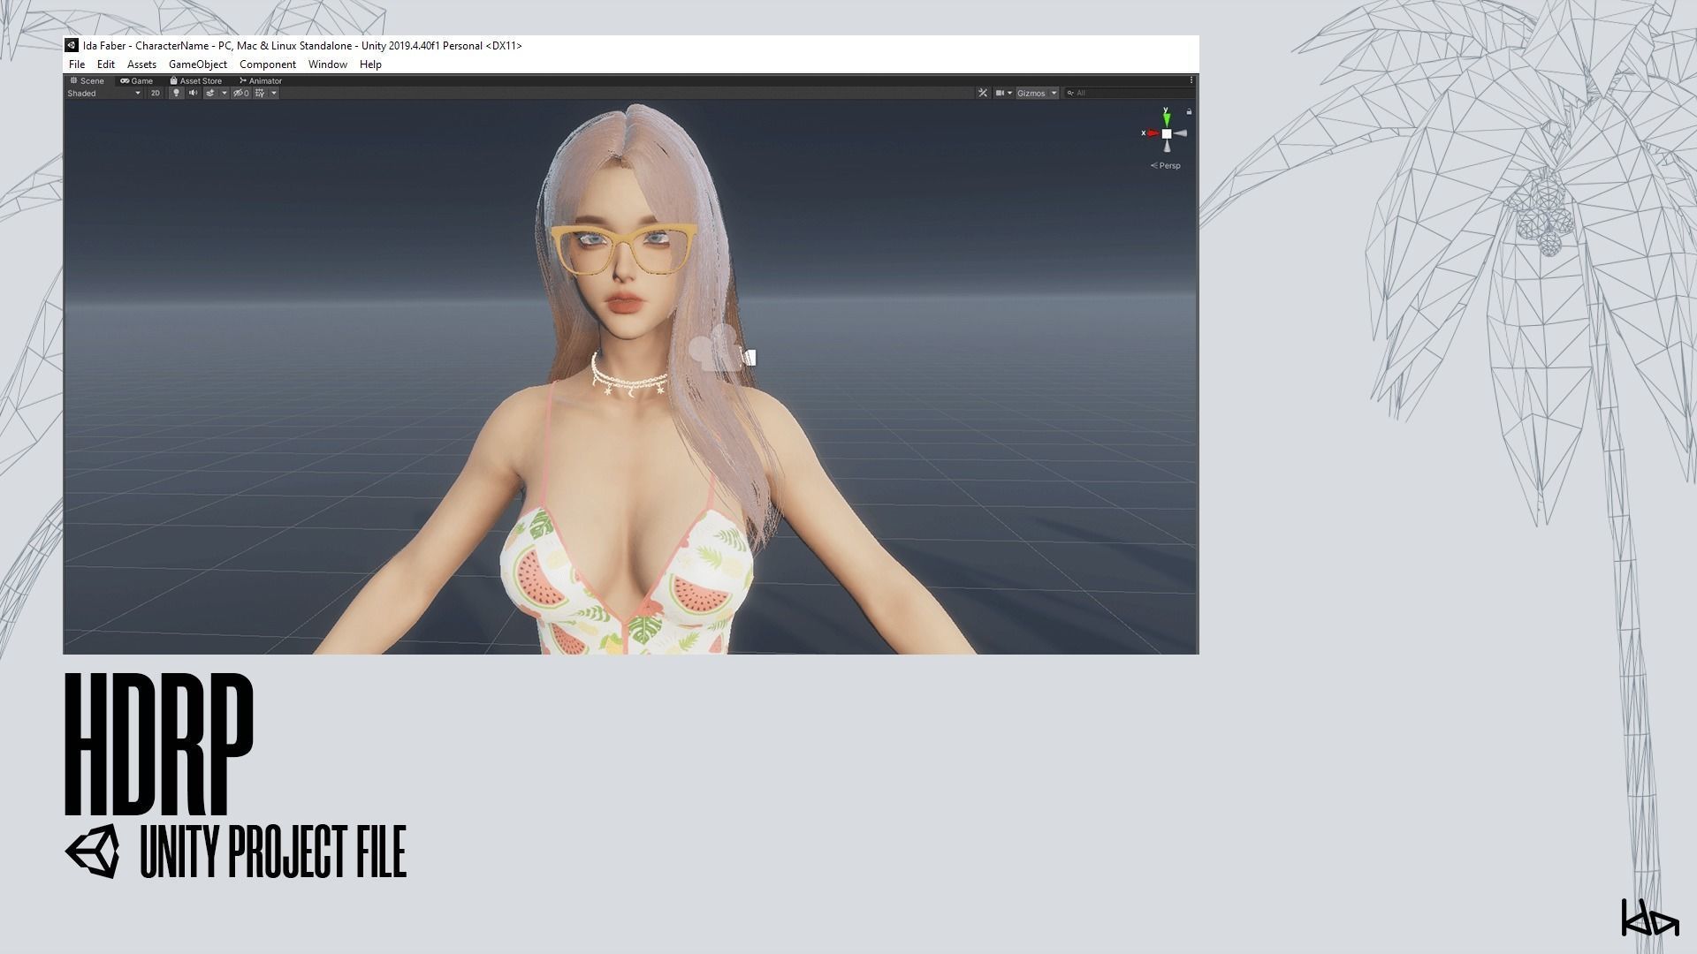Viewport: 1697px width, 954px height.
Task: Click the Unity icon in title bar
Action: click(x=72, y=45)
